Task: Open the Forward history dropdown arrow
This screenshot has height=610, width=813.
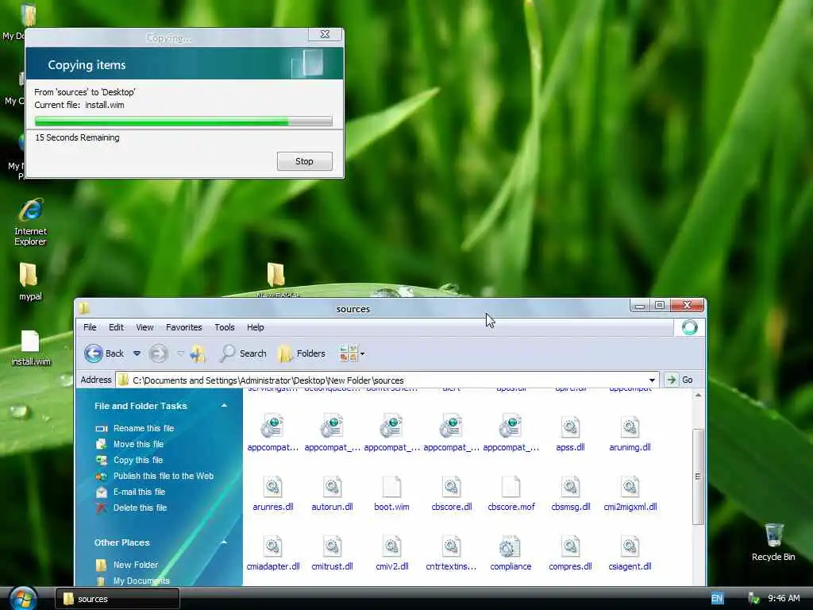Action: (x=180, y=353)
